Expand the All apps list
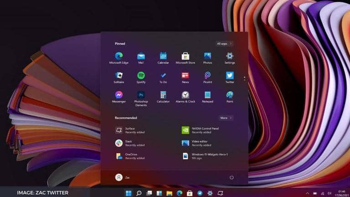The width and height of the screenshot is (350, 197). [224, 44]
